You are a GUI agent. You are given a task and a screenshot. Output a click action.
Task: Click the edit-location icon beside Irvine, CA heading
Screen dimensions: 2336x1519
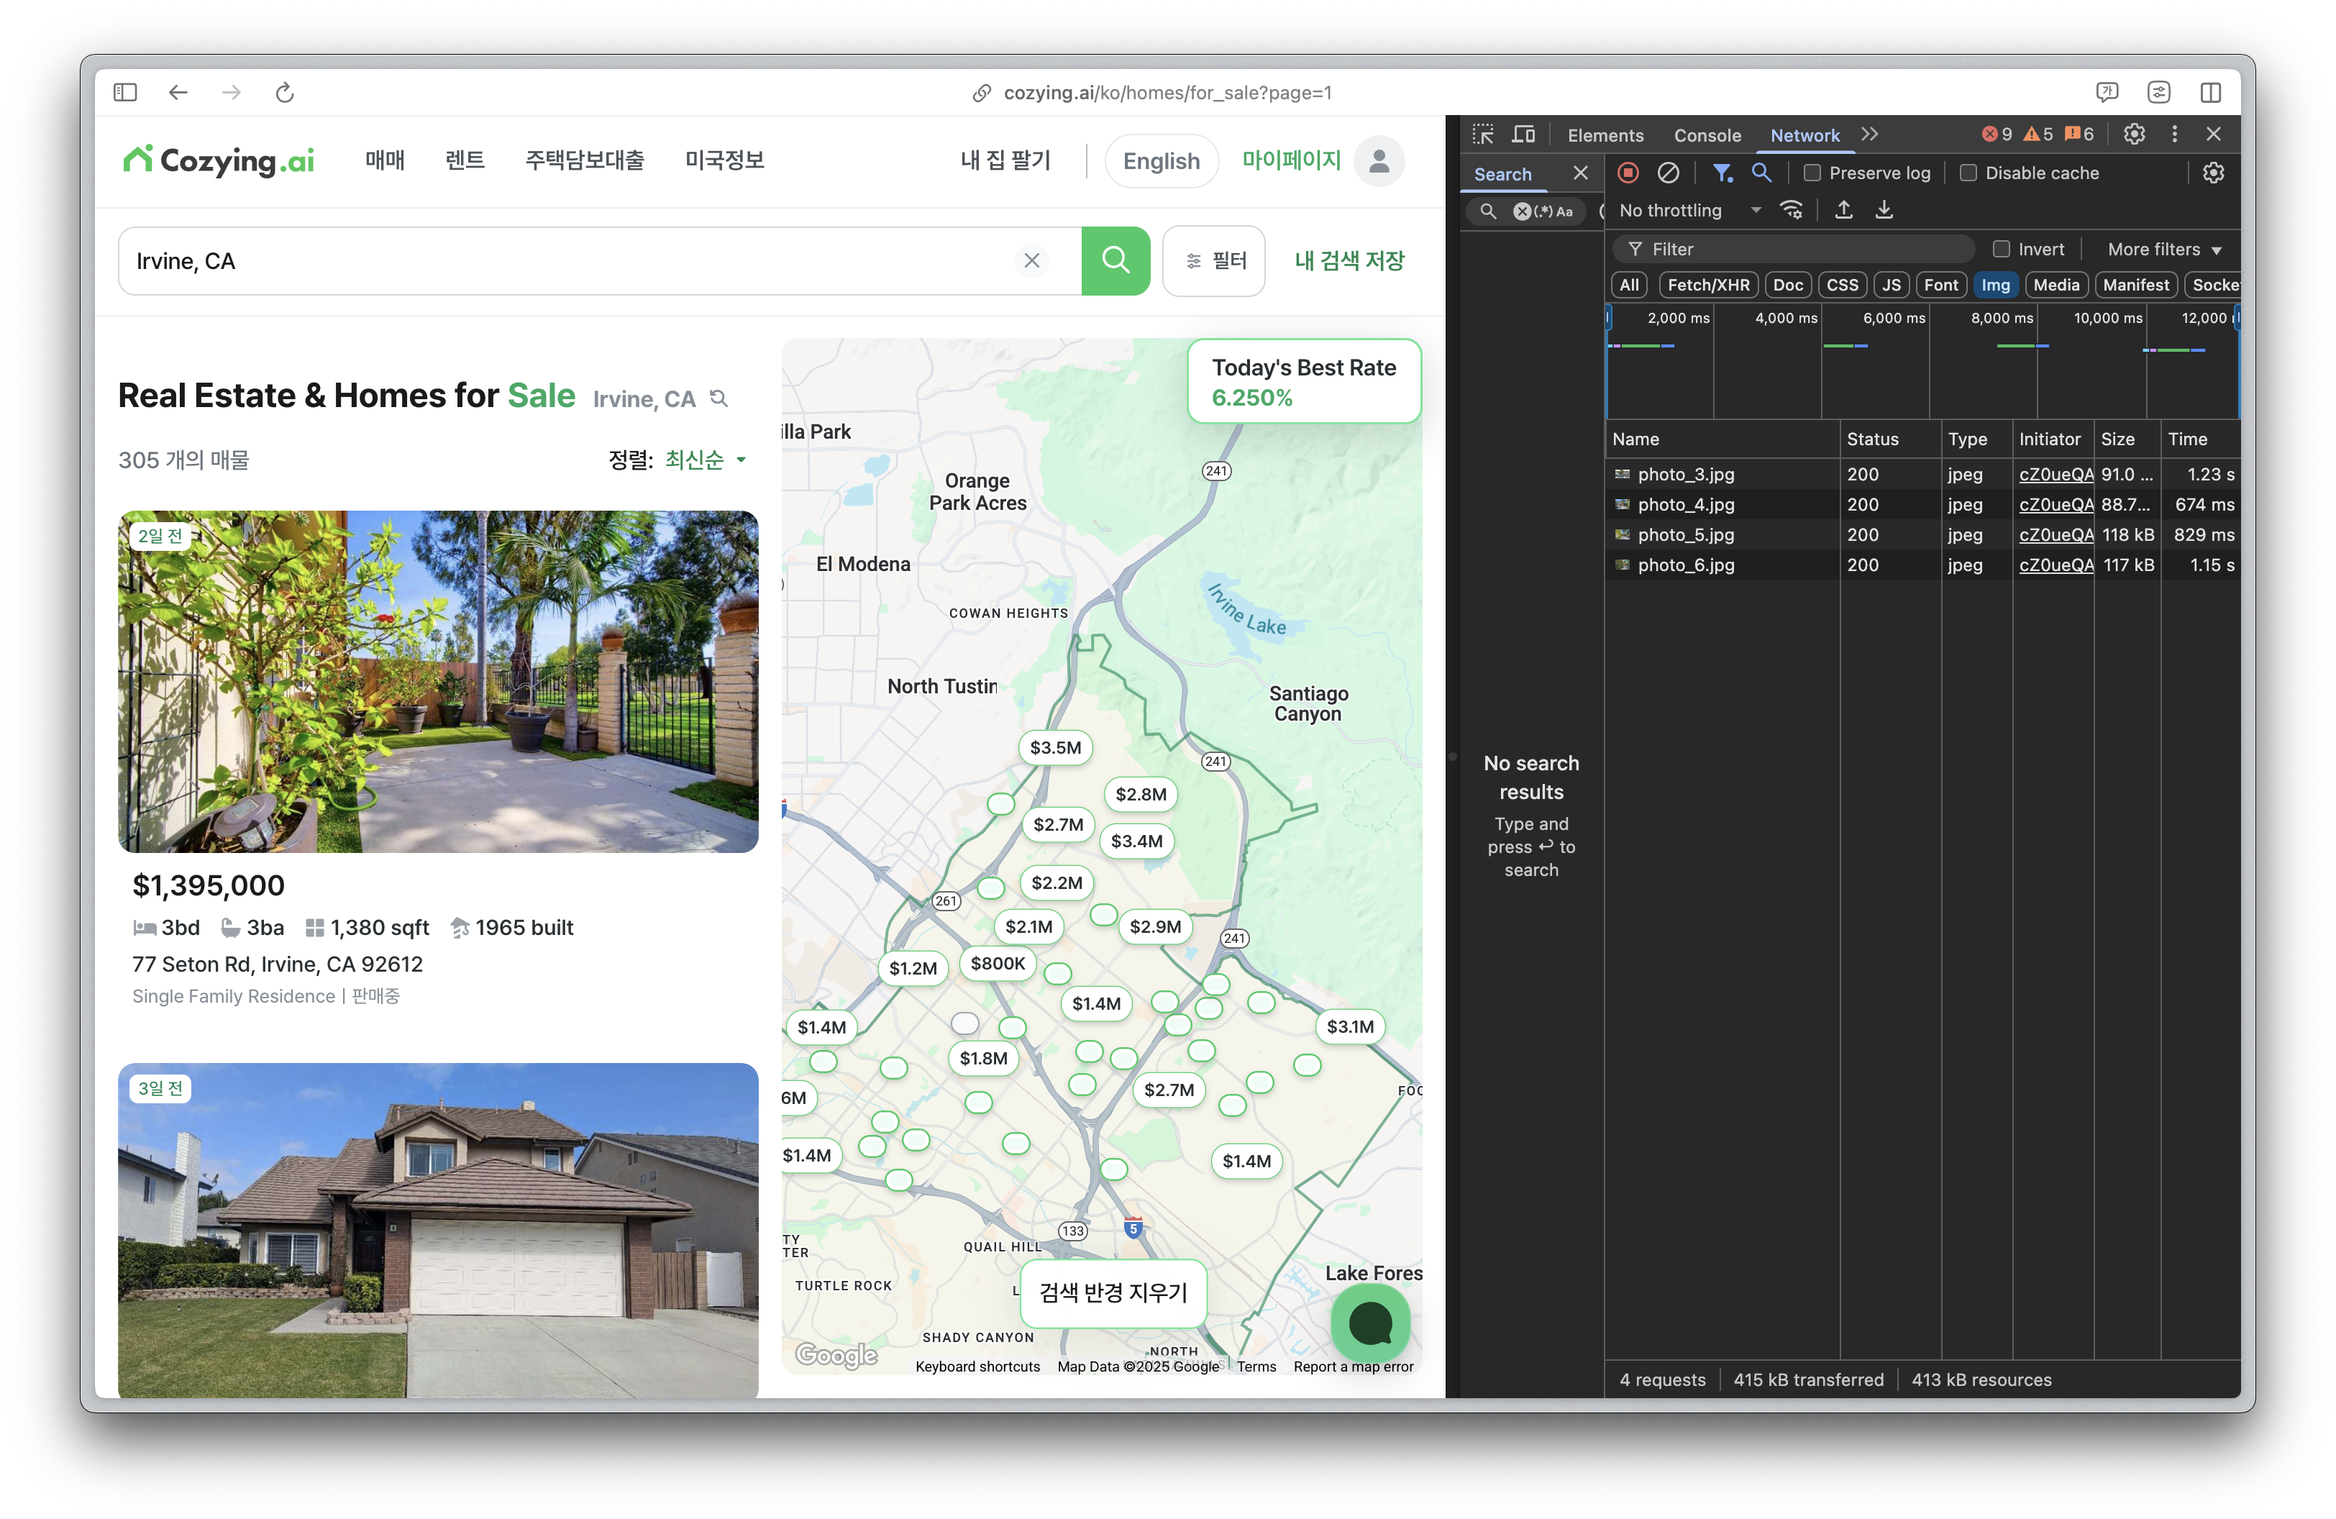coord(719,398)
